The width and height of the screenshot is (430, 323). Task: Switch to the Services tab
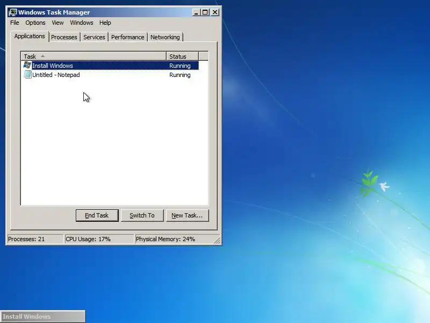pyautogui.click(x=94, y=37)
